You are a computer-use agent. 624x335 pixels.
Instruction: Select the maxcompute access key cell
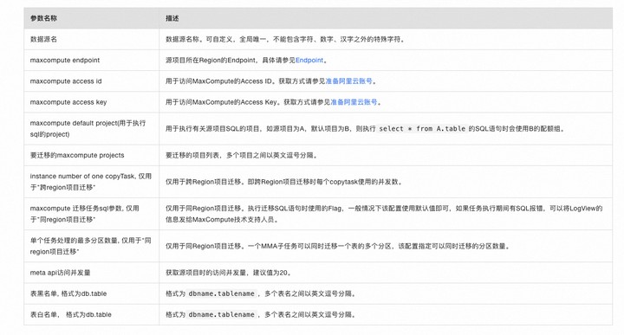(92, 102)
